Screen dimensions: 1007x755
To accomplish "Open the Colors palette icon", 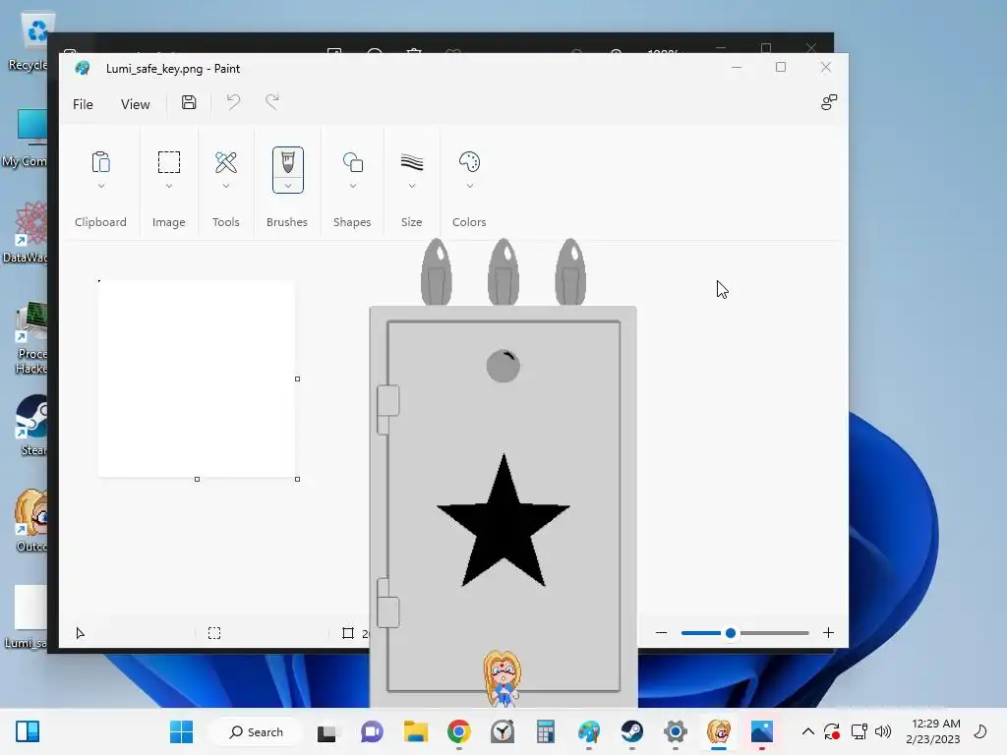I will 469,162.
